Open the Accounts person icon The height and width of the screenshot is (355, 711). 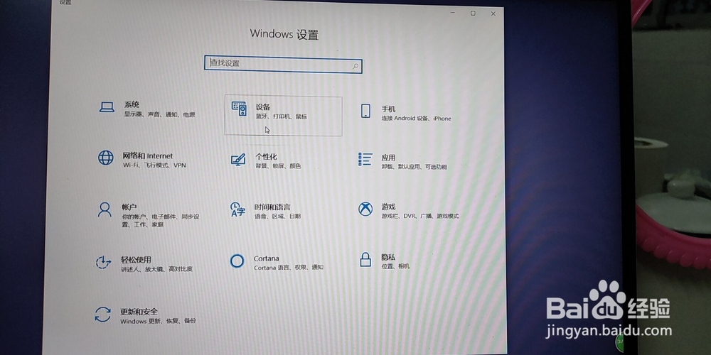point(105,209)
